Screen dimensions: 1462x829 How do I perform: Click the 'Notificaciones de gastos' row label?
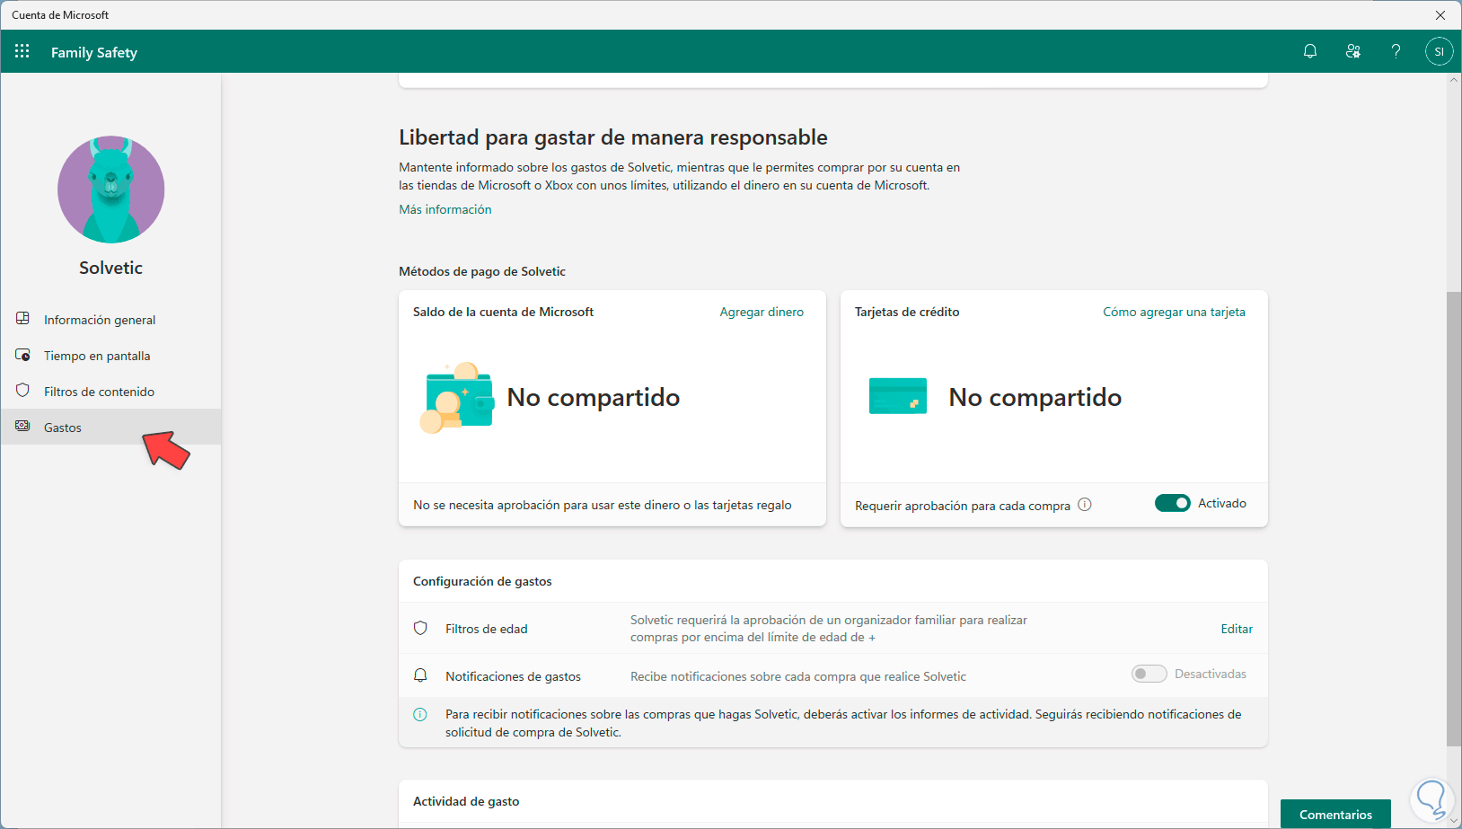(513, 676)
